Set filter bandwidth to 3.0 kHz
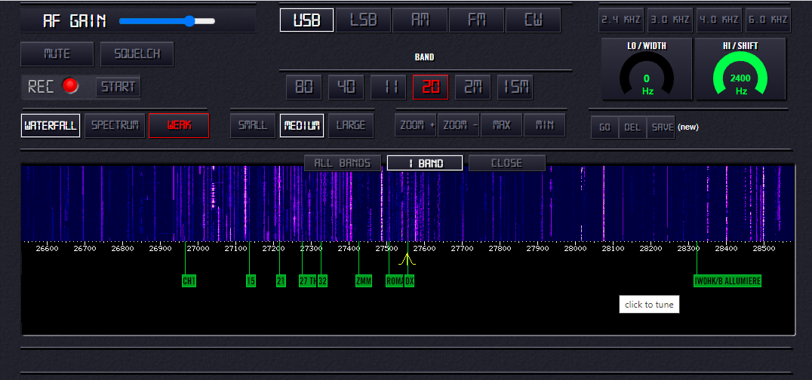The image size is (812, 380). tap(670, 20)
